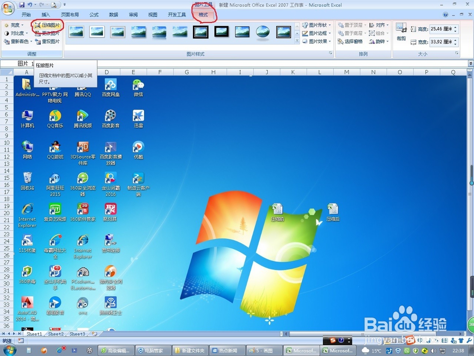Open the 电脑管家 taskbar button
474x356 pixels.
154,351
